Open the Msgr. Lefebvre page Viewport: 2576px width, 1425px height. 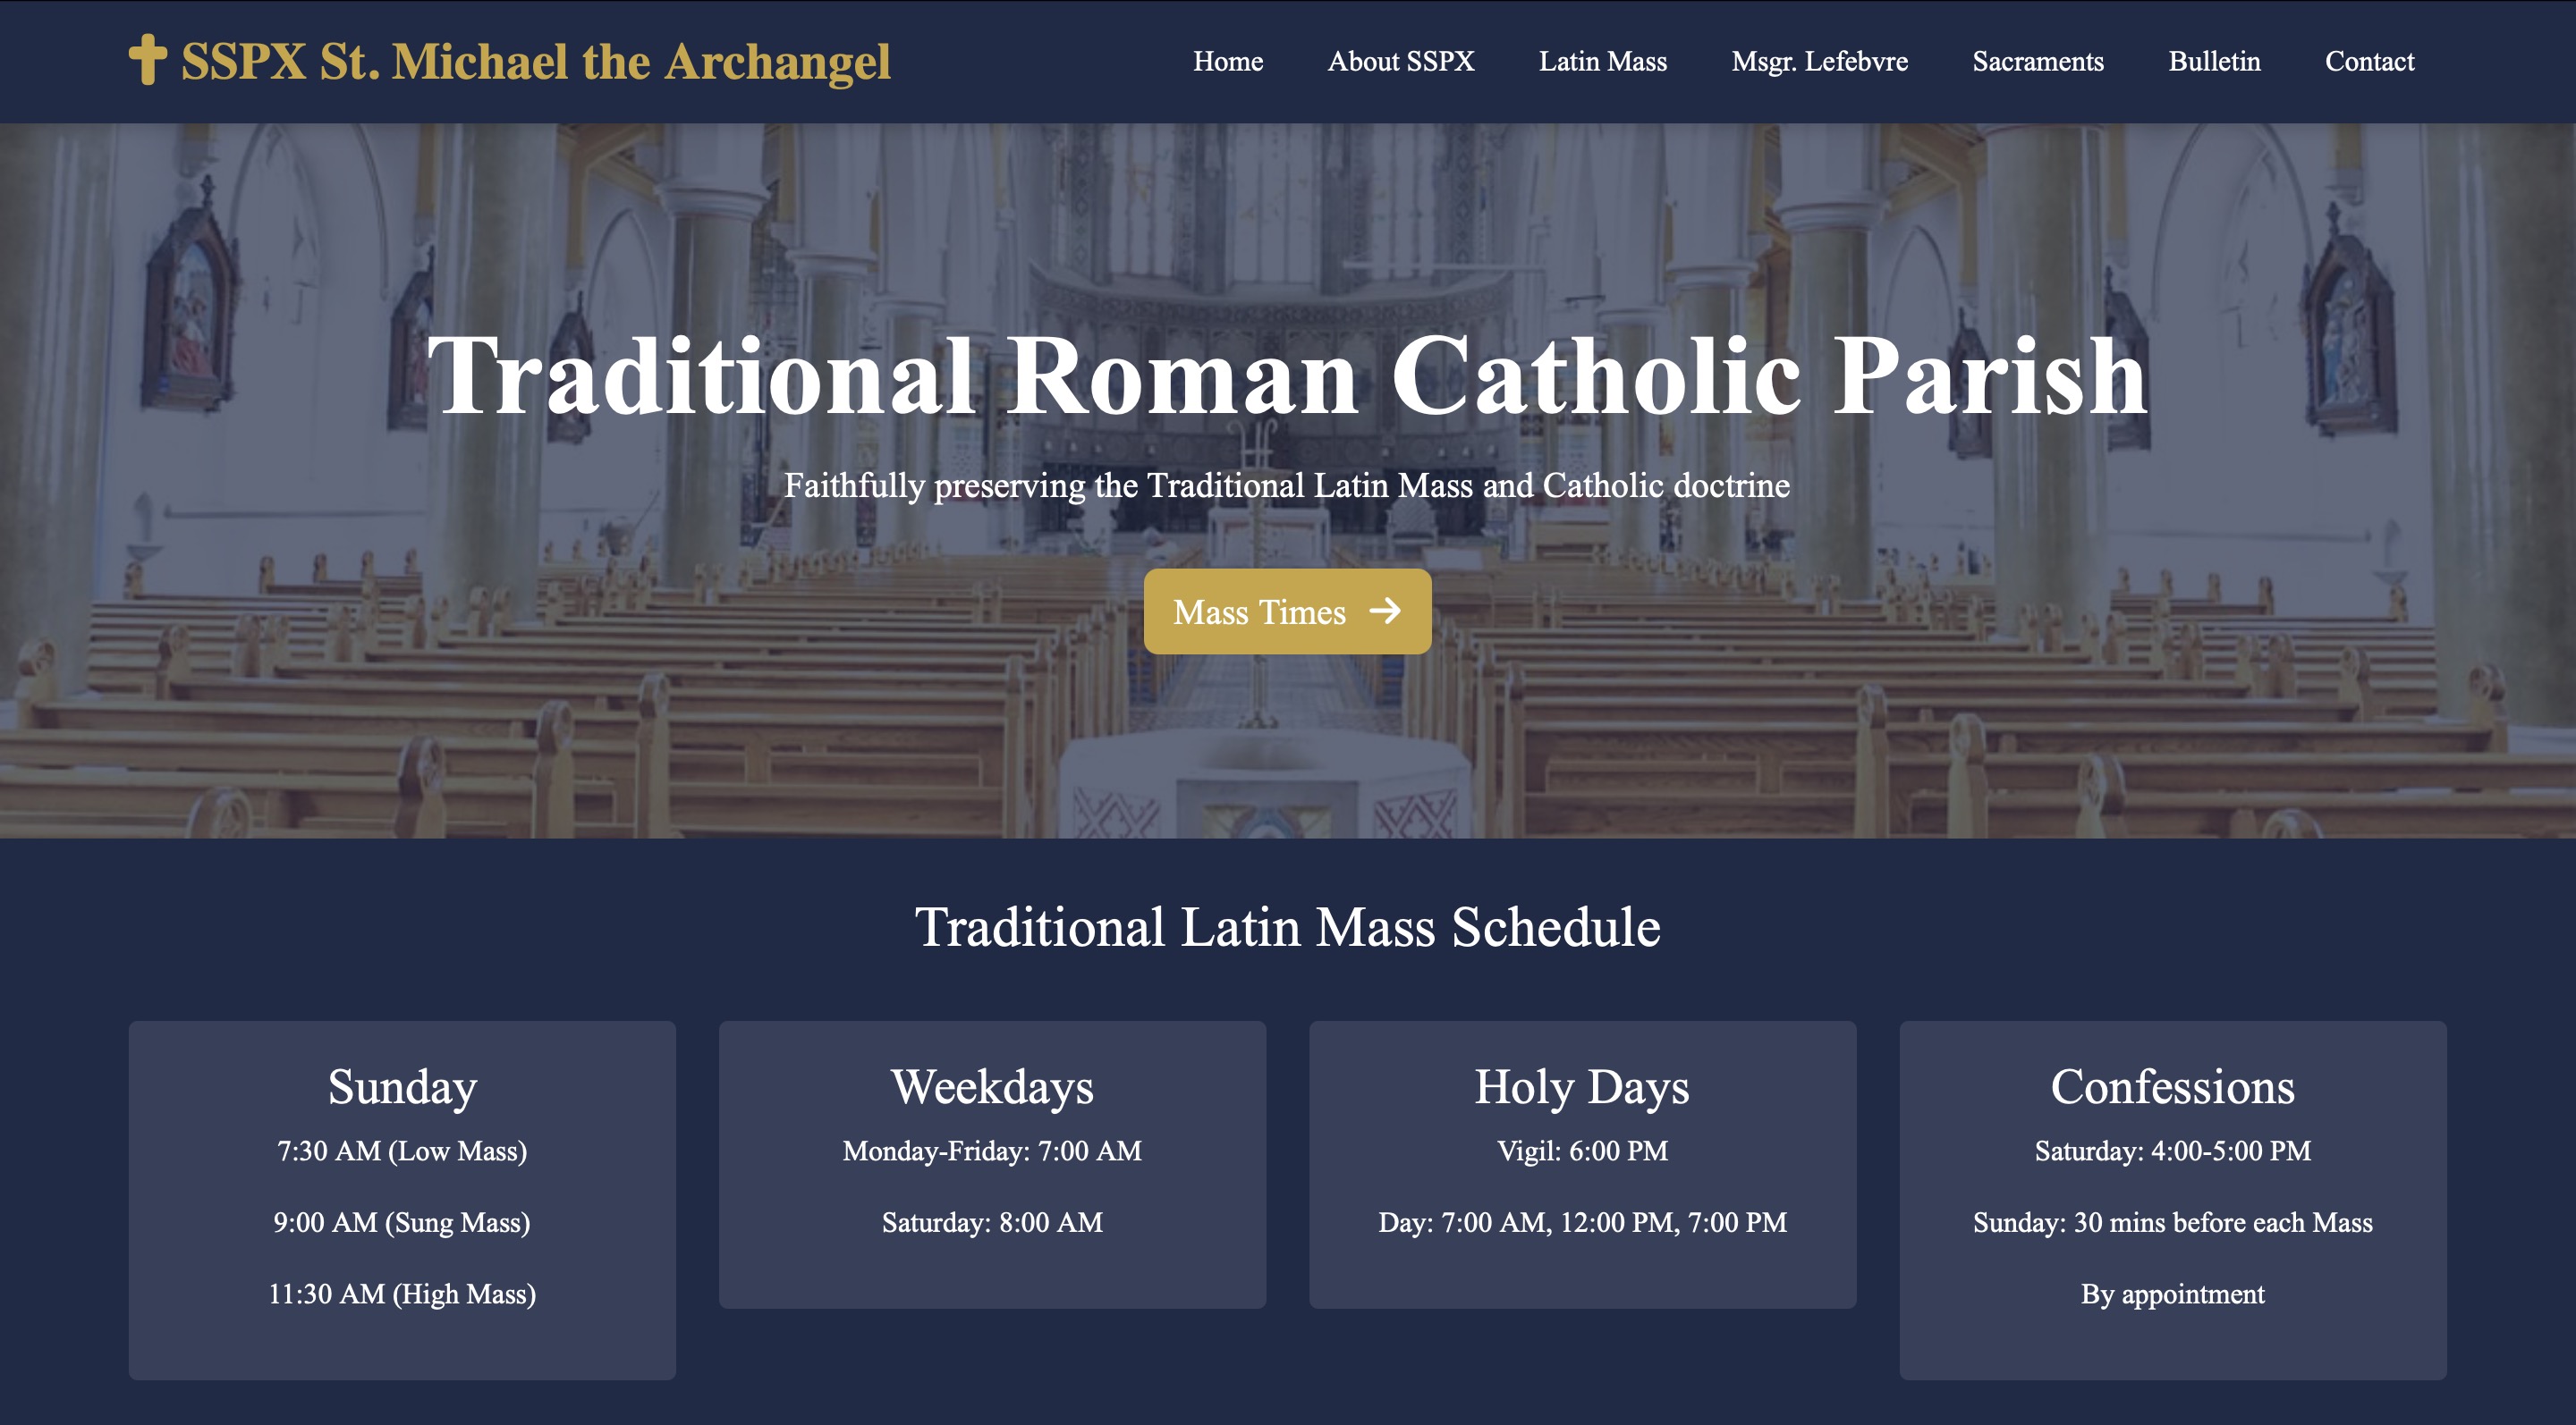1820,62
